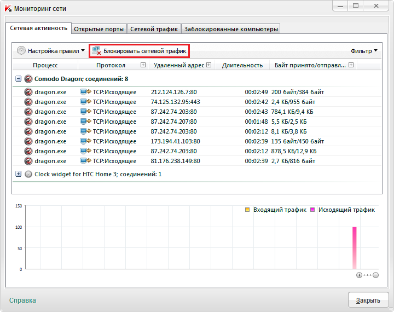Click dragon.exe icon in 87.242.74.207:80 row
This screenshot has width=394, height=312.
click(x=28, y=122)
